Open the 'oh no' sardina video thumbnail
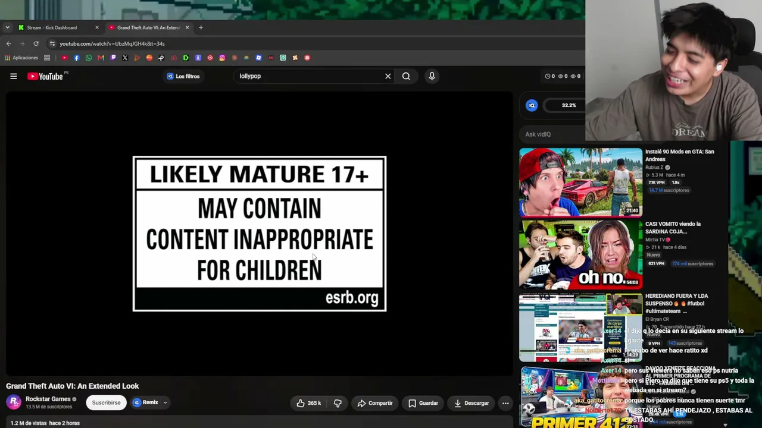Screen dimensions: 762x428 coord(580,254)
